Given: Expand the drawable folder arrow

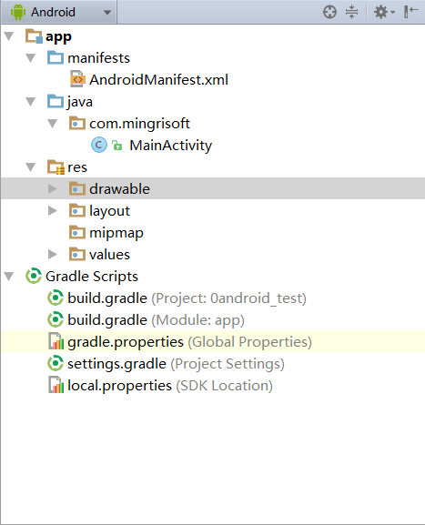Looking at the screenshot, I should (52, 189).
